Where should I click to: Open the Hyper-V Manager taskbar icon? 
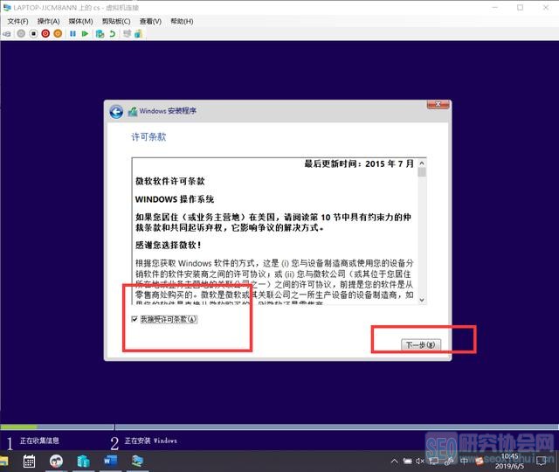[83, 461]
